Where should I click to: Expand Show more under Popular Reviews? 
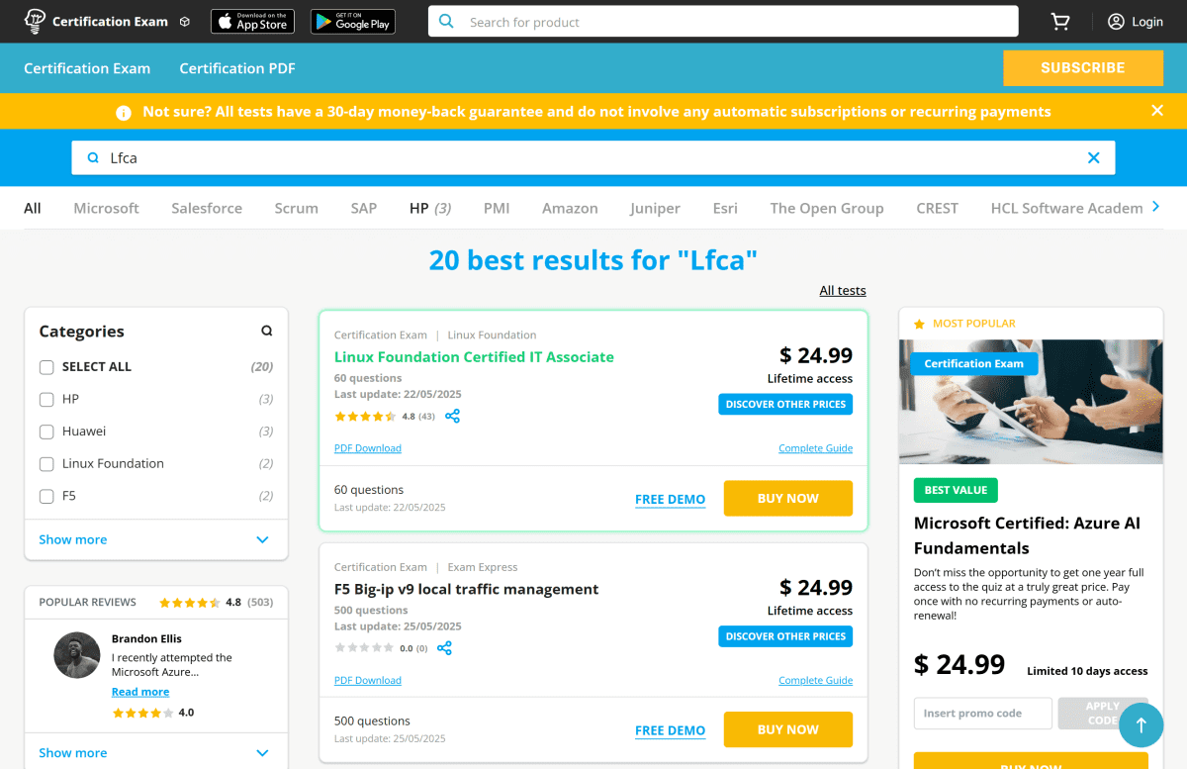154,753
